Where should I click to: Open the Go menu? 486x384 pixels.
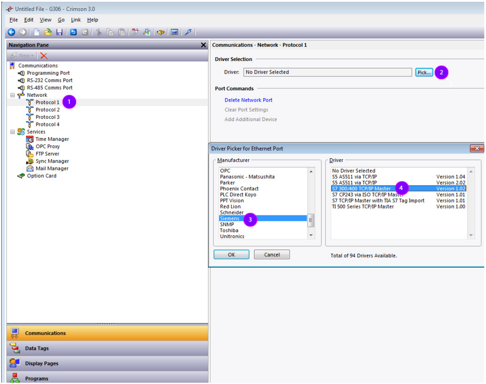[x=61, y=20]
